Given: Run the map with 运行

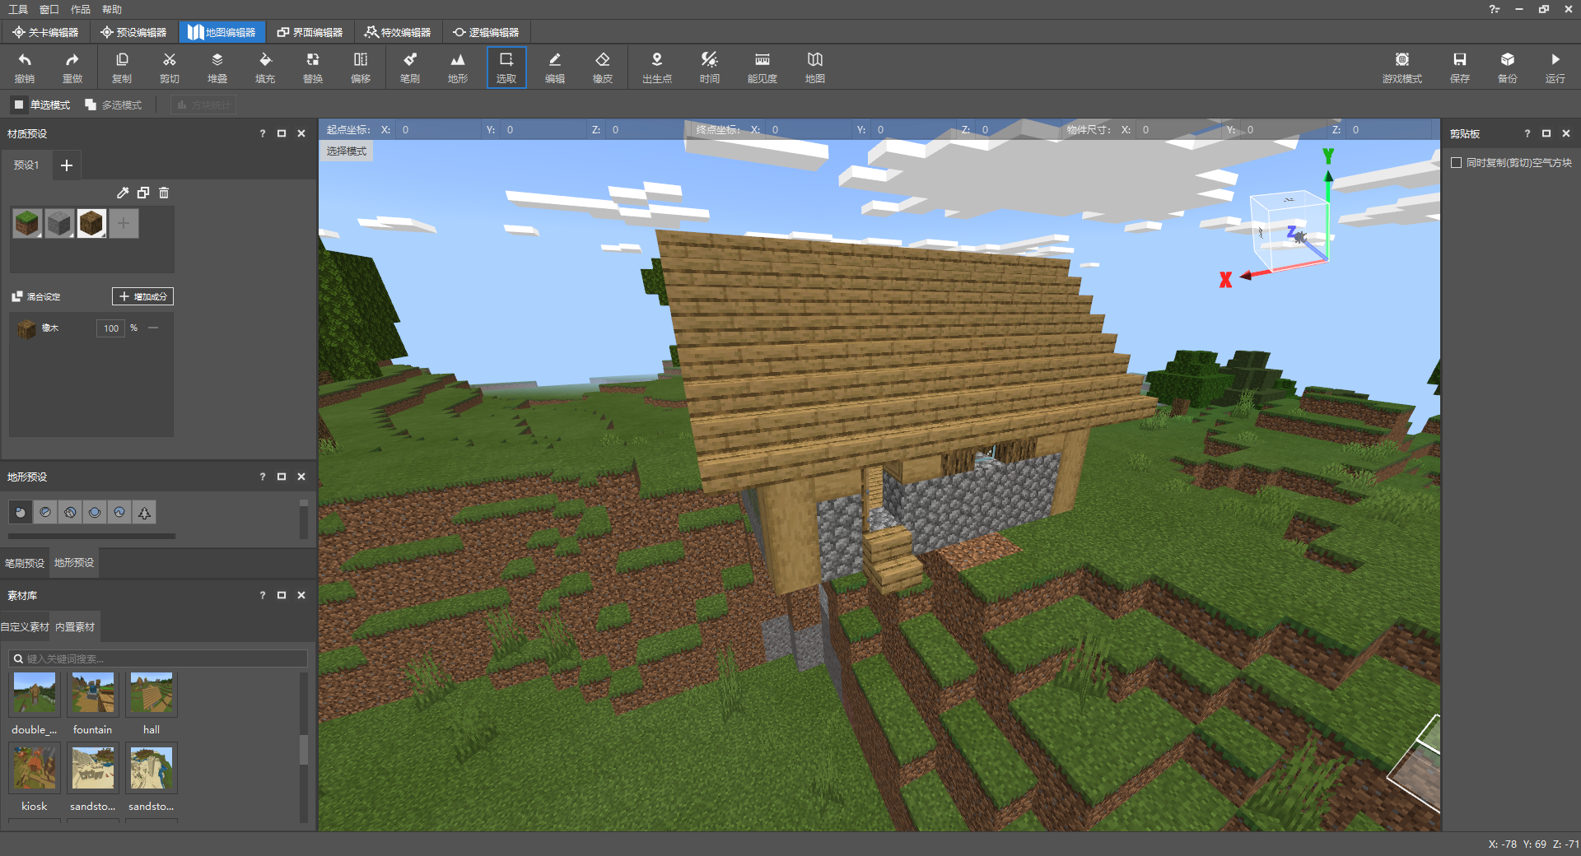Looking at the screenshot, I should 1555,67.
